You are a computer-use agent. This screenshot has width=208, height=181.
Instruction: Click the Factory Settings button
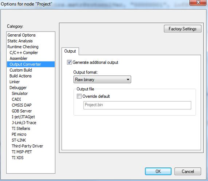[182, 29]
